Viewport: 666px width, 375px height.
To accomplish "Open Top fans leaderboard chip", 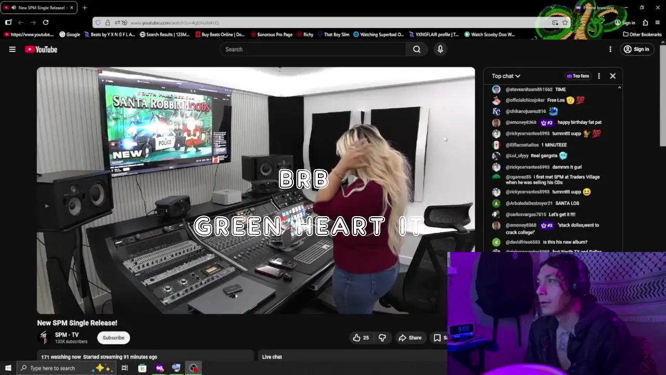I will [x=578, y=76].
